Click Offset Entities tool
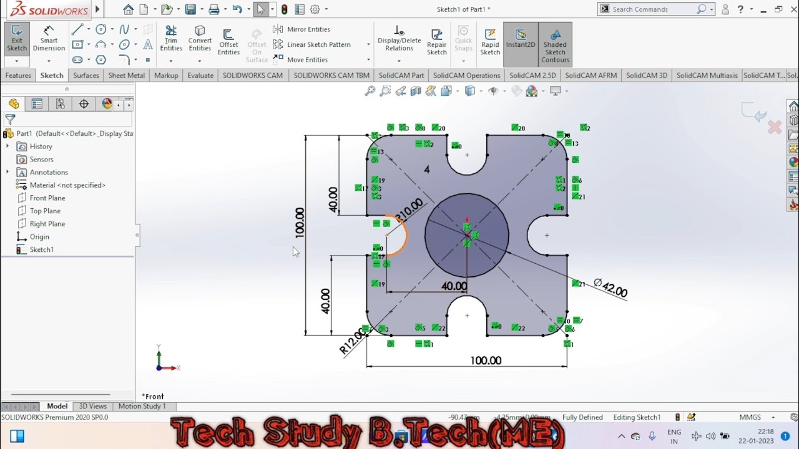The image size is (799, 449). coord(228,42)
